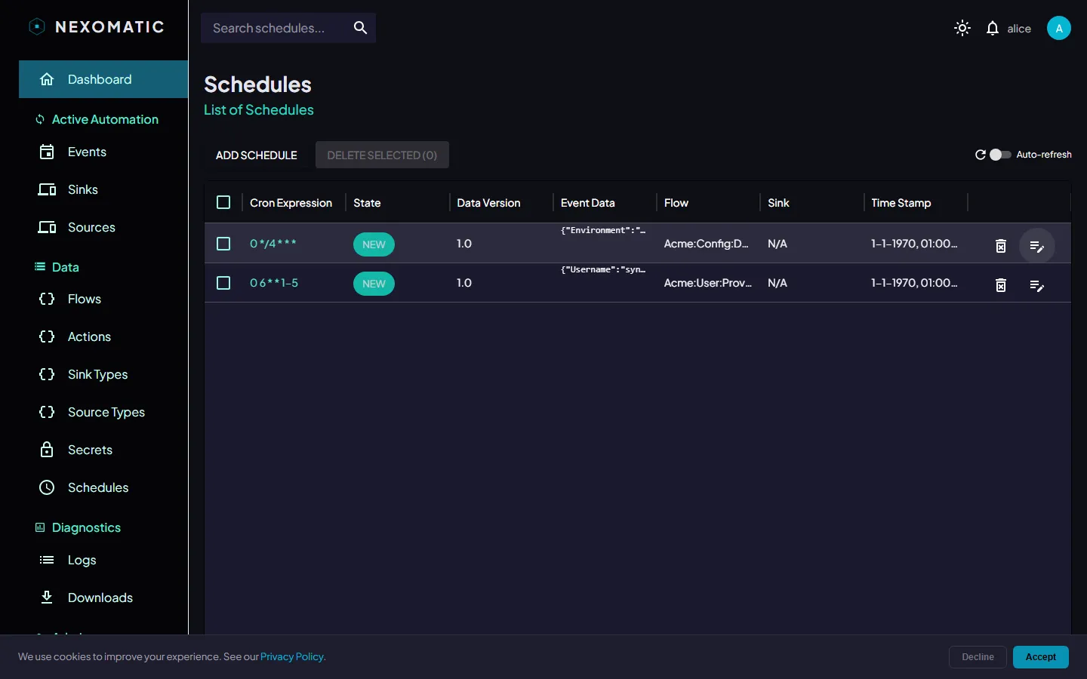
Task: Click DELETE SELECTED (0) button
Action: 382,155
